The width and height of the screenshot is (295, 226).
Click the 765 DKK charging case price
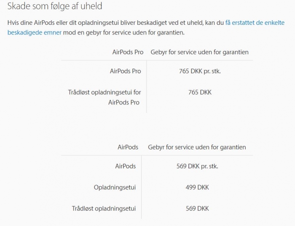point(200,92)
